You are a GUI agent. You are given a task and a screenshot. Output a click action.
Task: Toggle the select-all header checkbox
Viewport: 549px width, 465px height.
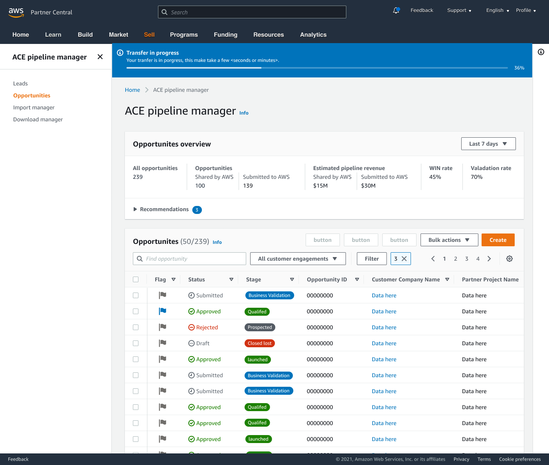136,279
